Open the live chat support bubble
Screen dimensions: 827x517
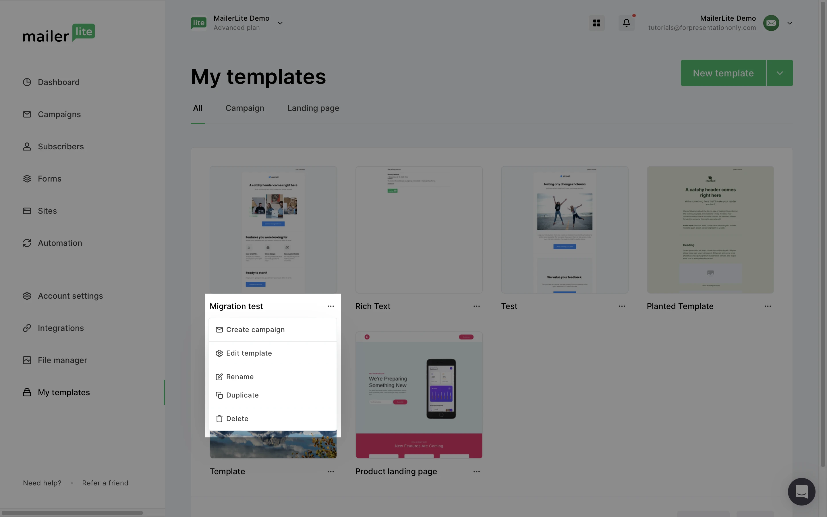(801, 491)
